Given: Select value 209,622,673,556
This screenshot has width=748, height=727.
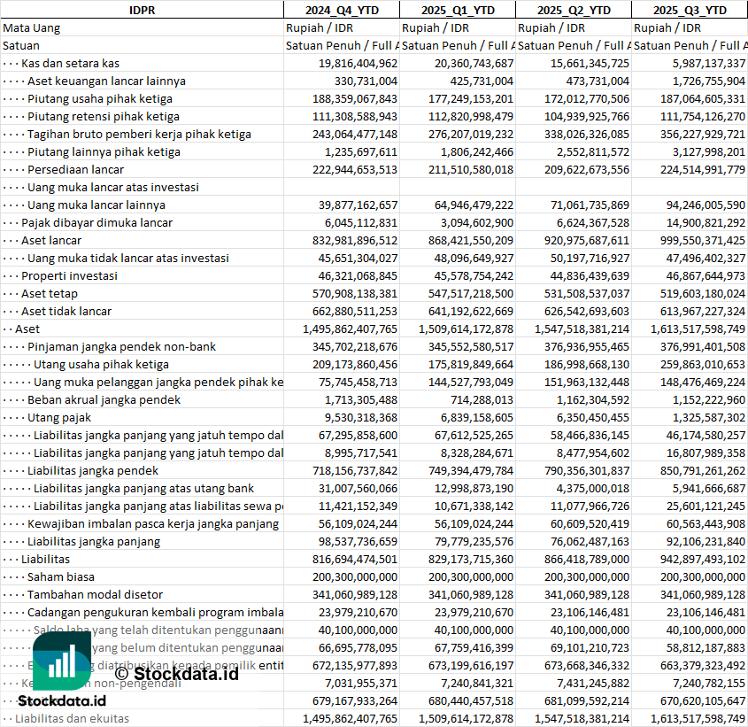Looking at the screenshot, I should click(x=586, y=169).
